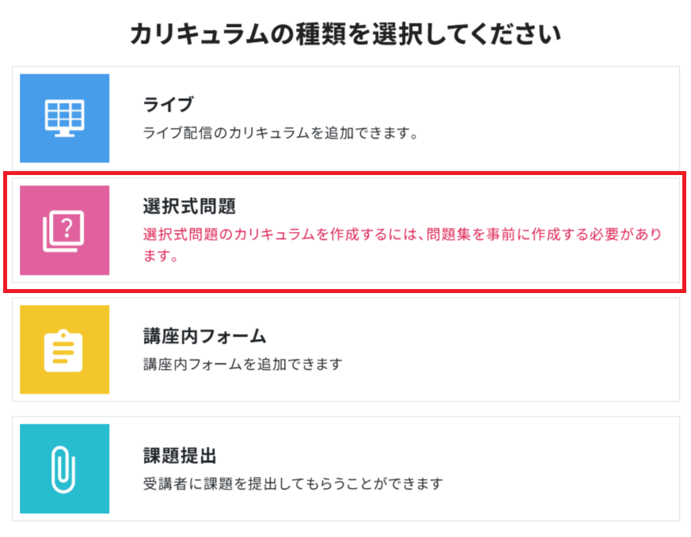
Task: Click the pink question-mark cards icon
Action: pyautogui.click(x=64, y=230)
